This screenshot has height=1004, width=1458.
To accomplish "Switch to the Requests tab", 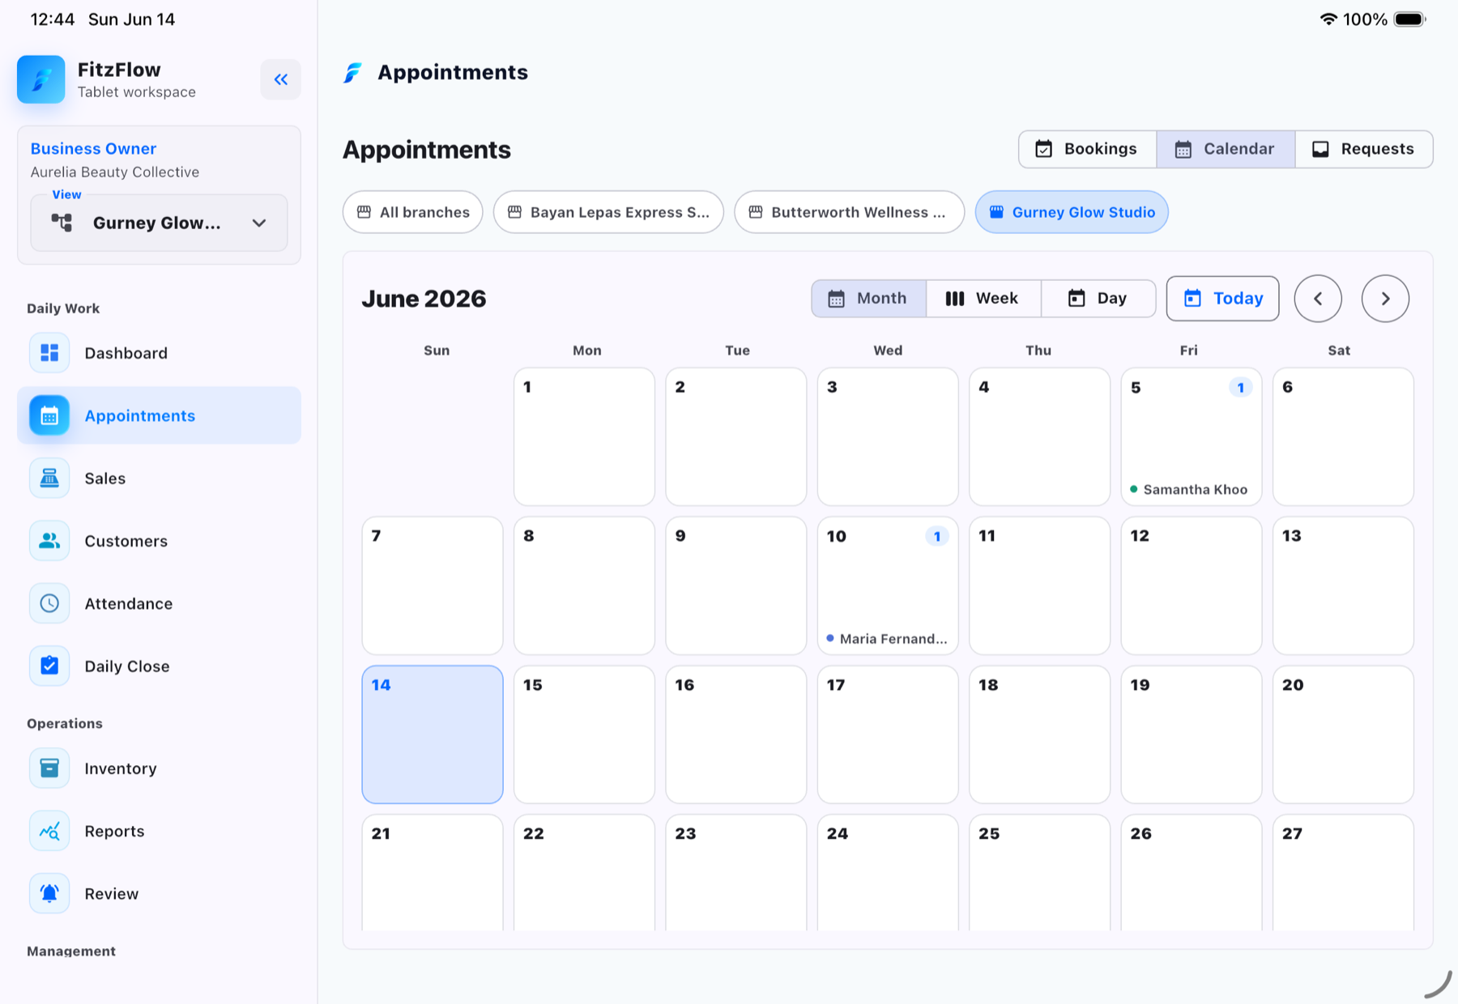I will 1364,149.
